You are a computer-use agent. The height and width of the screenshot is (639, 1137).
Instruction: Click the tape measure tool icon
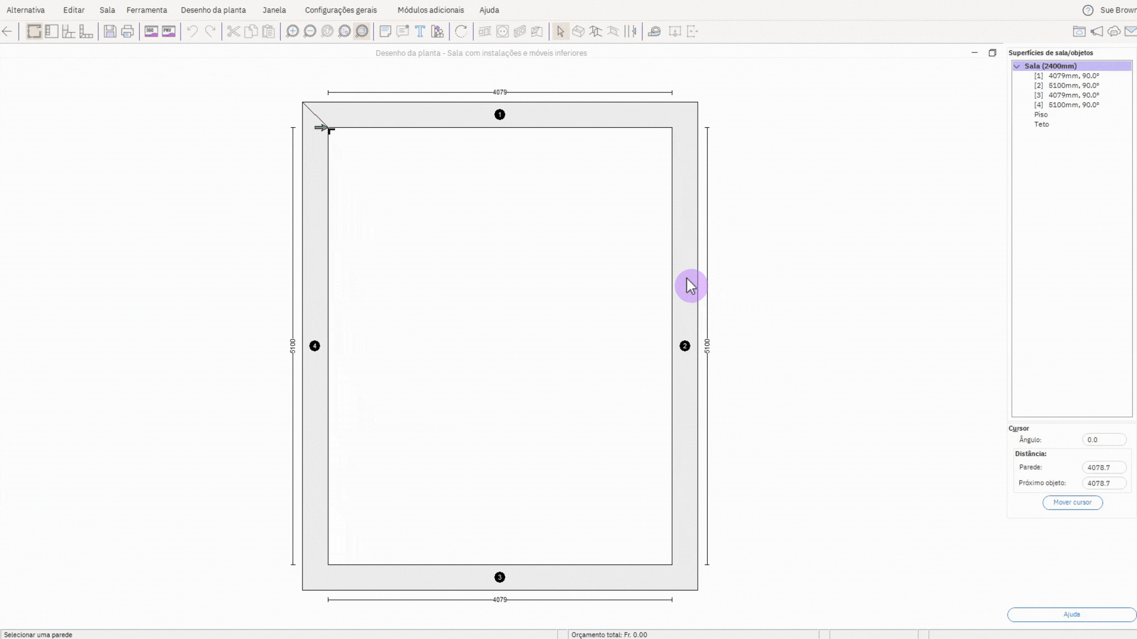point(654,31)
